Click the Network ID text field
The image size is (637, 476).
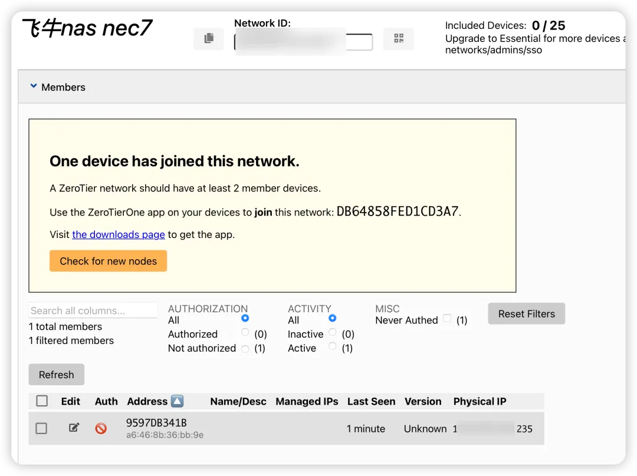pos(304,42)
